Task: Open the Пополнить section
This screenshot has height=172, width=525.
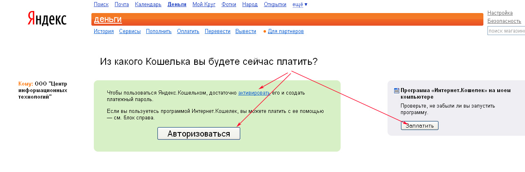Action: coord(159,31)
